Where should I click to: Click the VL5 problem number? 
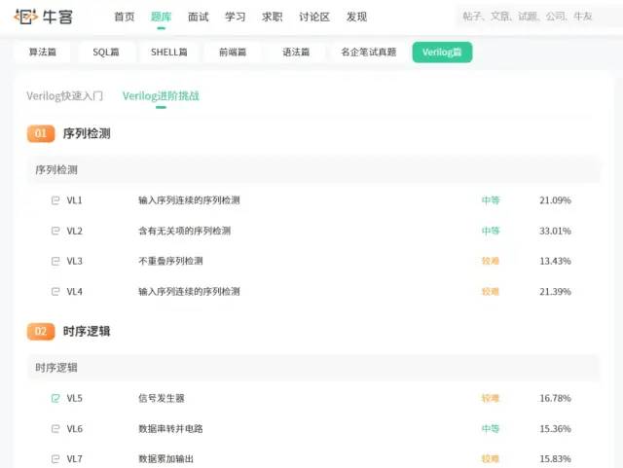(74, 398)
